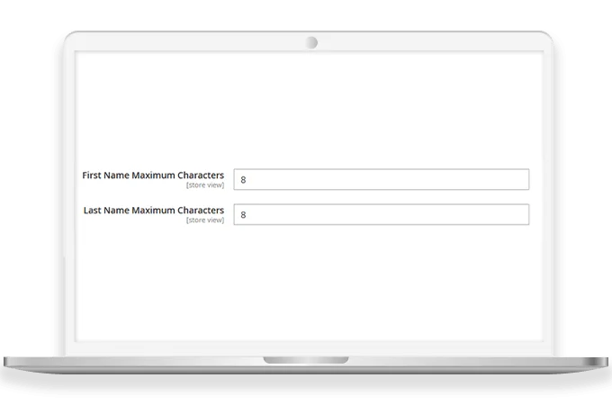
Task: Click the store view scope under First Name
Action: 204,185
